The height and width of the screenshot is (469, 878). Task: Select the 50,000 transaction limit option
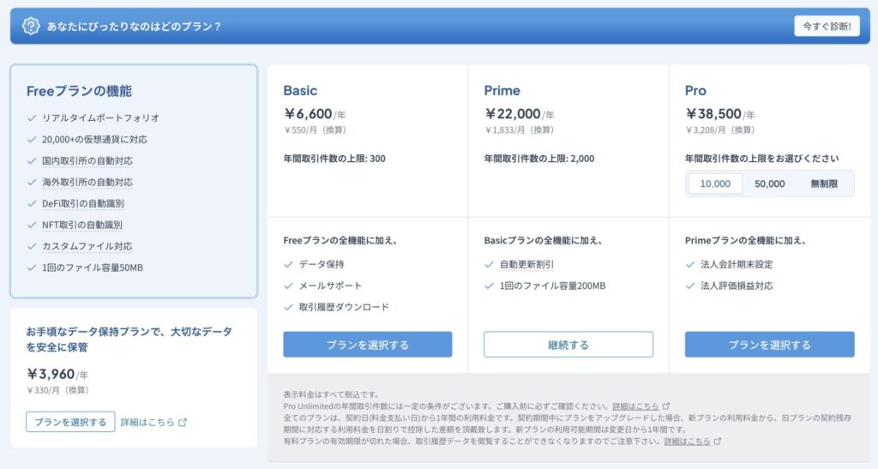(x=769, y=183)
